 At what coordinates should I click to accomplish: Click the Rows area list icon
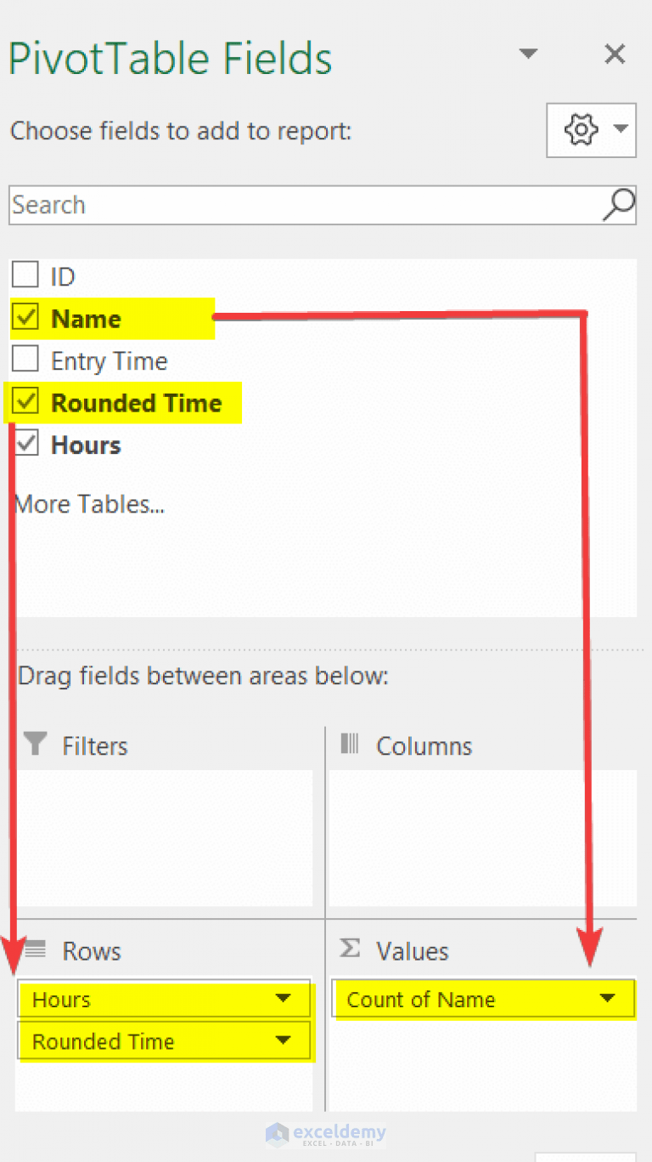click(x=34, y=951)
